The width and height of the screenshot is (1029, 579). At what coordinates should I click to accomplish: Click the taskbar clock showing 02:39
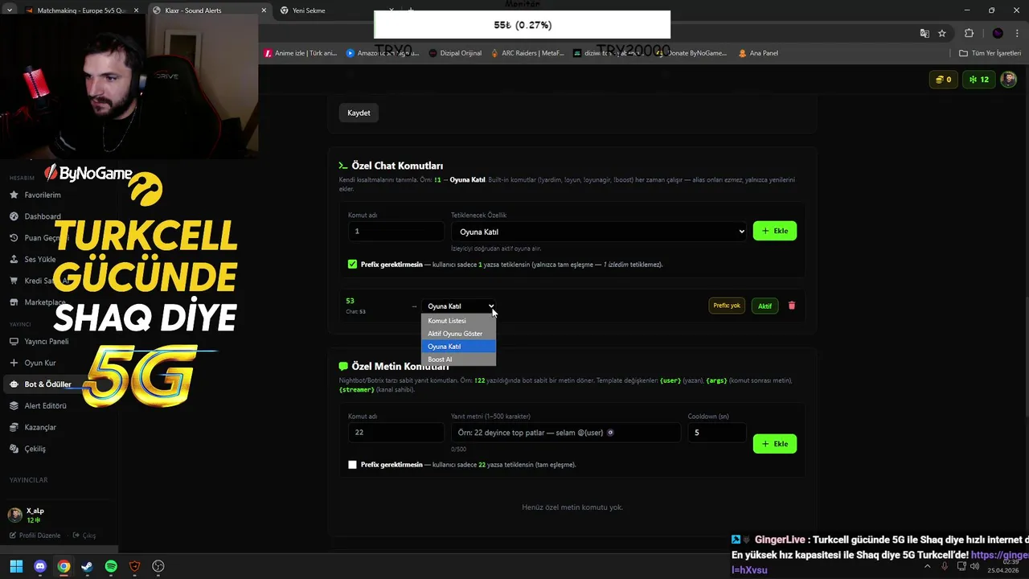click(x=1005, y=566)
